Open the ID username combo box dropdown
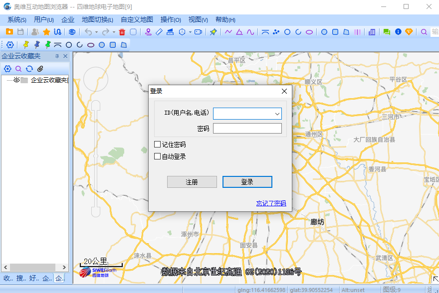This screenshot has width=439, height=293. 277,114
